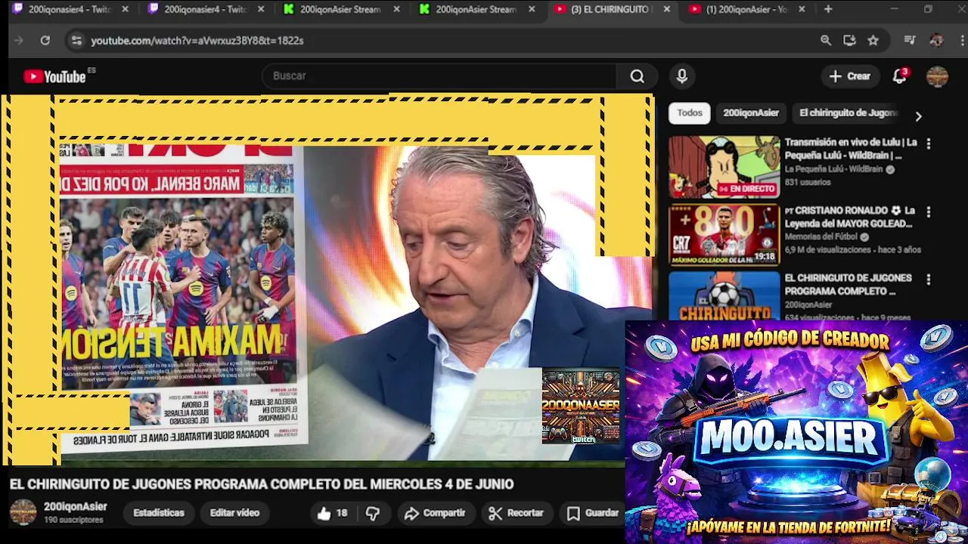Click the 190 suscriptores text

tap(73, 521)
